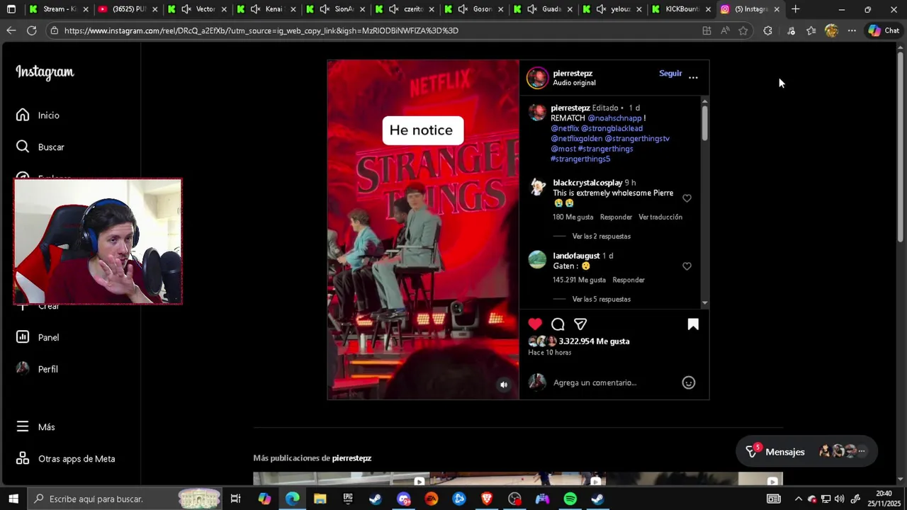Switch to the Vector tab
The image size is (907, 510).
coord(197,9)
